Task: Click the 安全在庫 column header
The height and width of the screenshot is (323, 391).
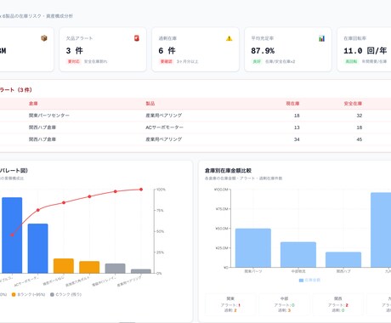Action: coord(353,104)
